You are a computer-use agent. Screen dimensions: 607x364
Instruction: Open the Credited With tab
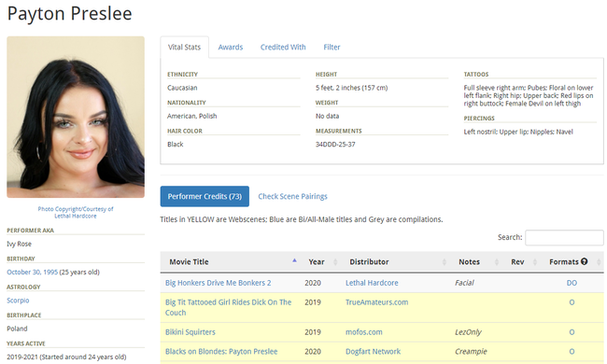pos(283,48)
